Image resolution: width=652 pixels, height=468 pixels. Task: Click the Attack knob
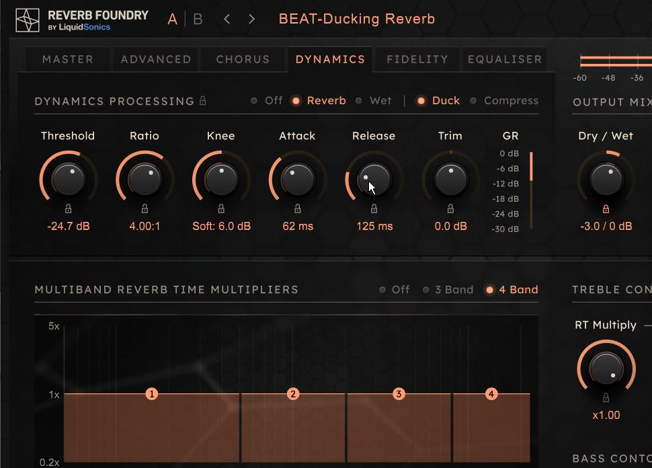click(x=298, y=180)
